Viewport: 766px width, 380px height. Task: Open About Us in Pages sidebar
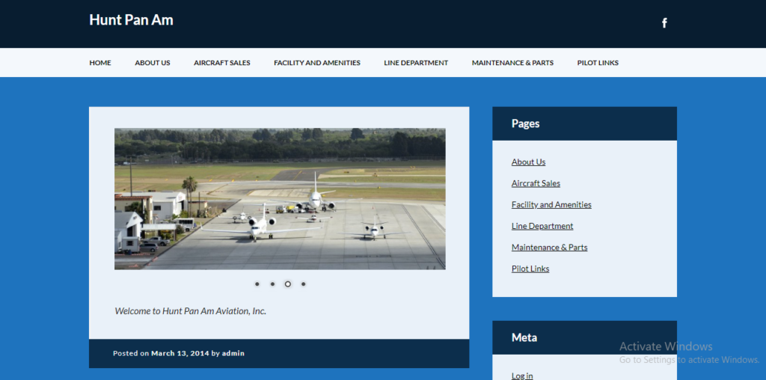point(528,162)
